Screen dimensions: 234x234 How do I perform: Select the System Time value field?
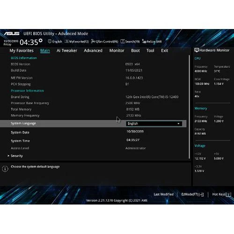point(133,140)
